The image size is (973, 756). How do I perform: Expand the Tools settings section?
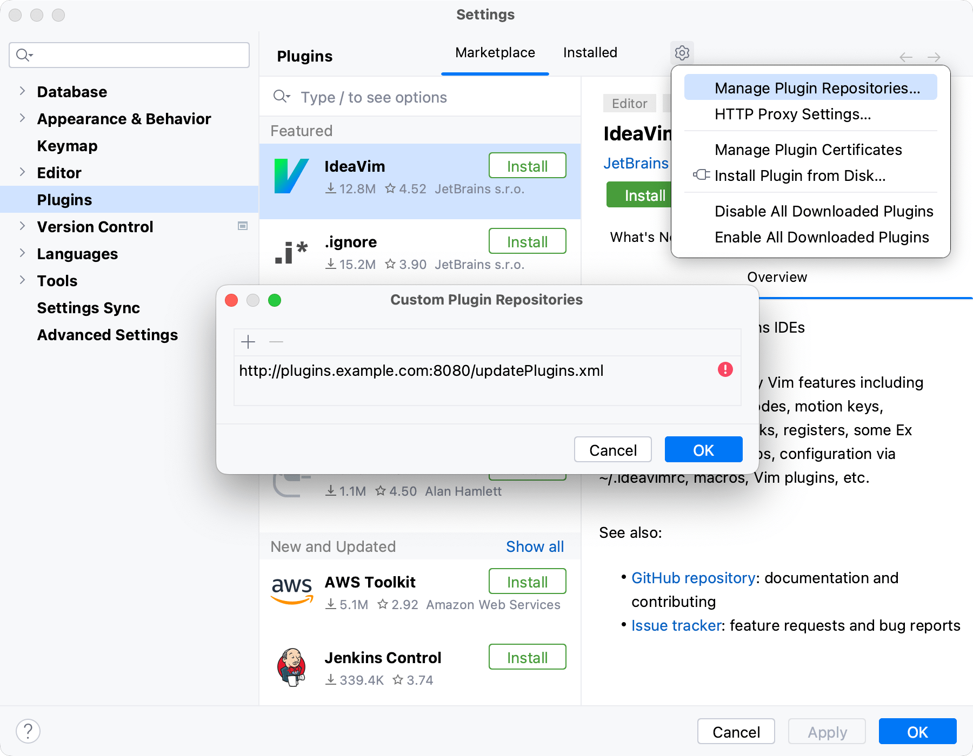(22, 280)
